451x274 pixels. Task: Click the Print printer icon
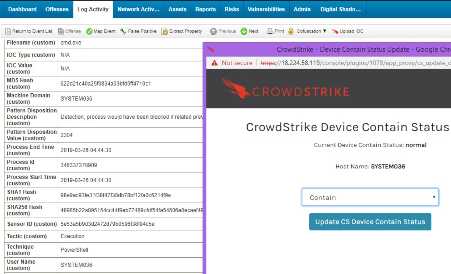click(x=270, y=31)
